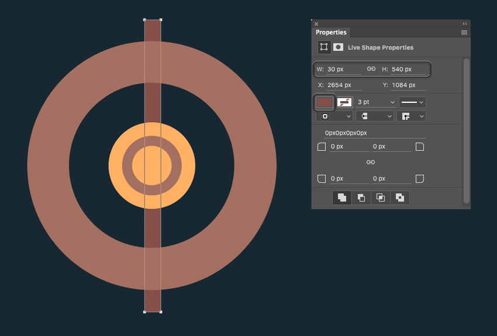The height and width of the screenshot is (336, 497).
Task: Open the Properties panel flyout menu
Action: coord(464,33)
